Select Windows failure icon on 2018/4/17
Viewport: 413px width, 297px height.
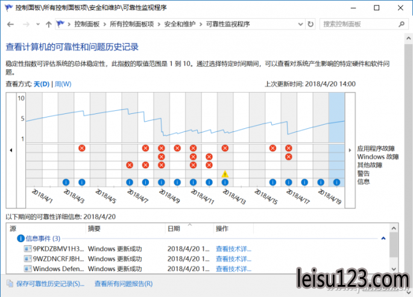pos(289,157)
